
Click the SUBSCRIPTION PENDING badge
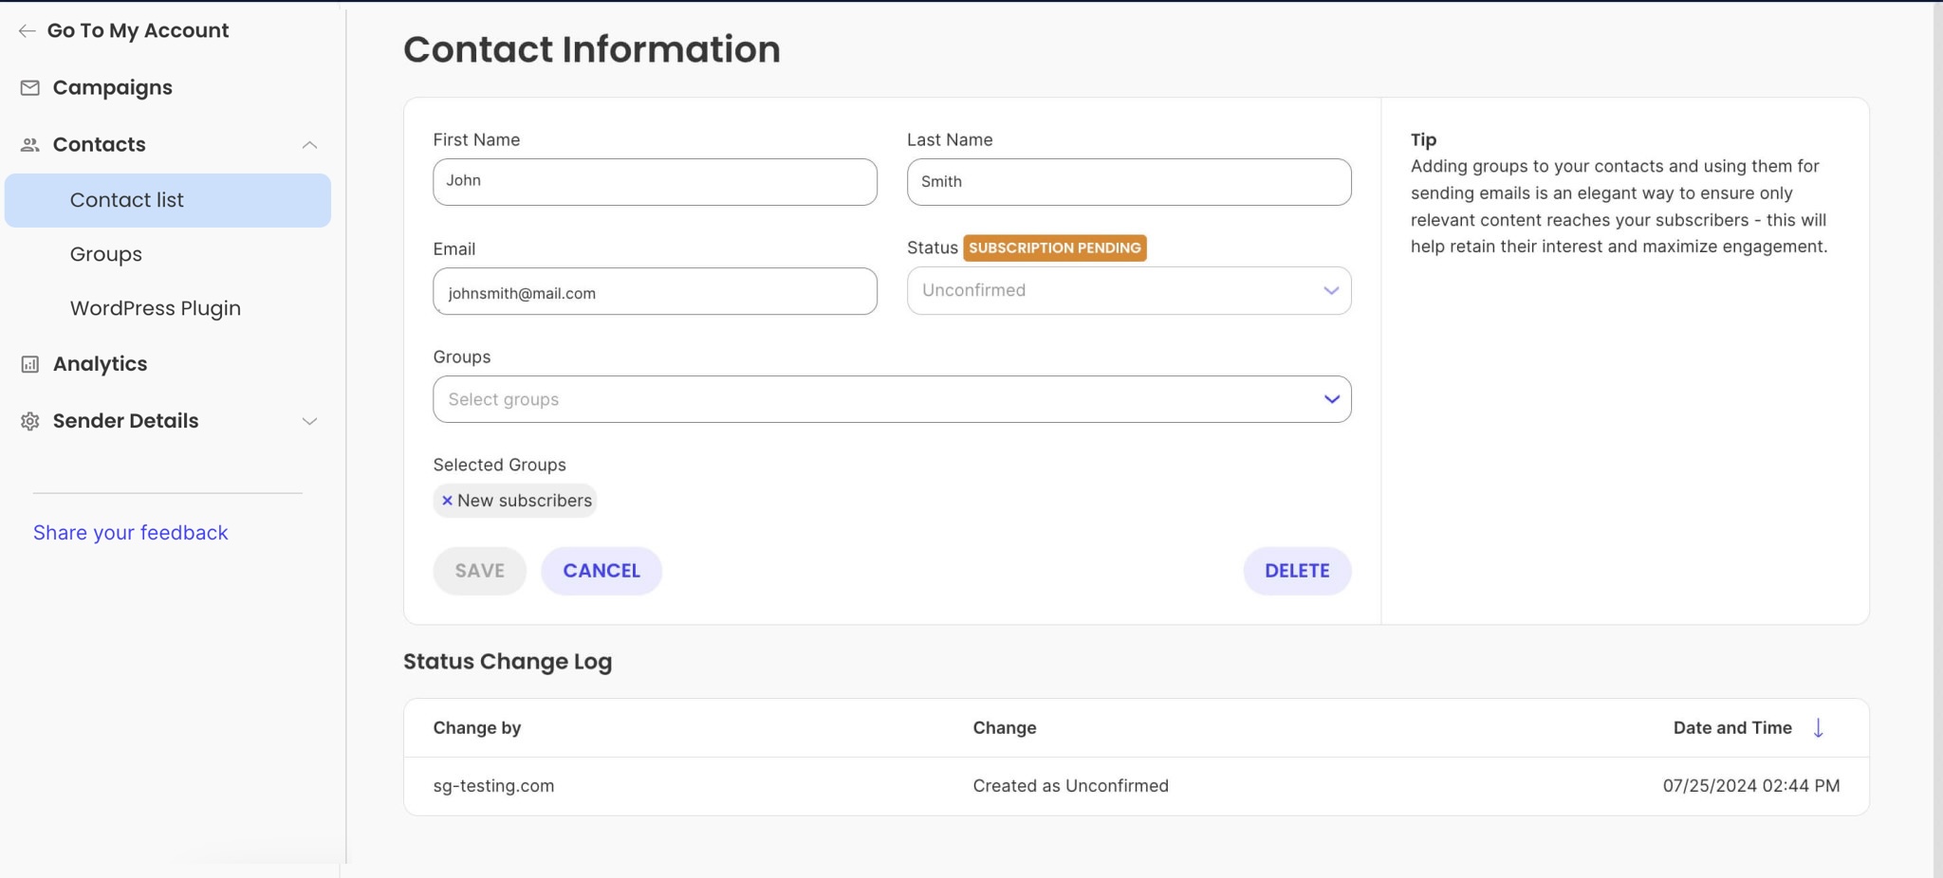1055,247
